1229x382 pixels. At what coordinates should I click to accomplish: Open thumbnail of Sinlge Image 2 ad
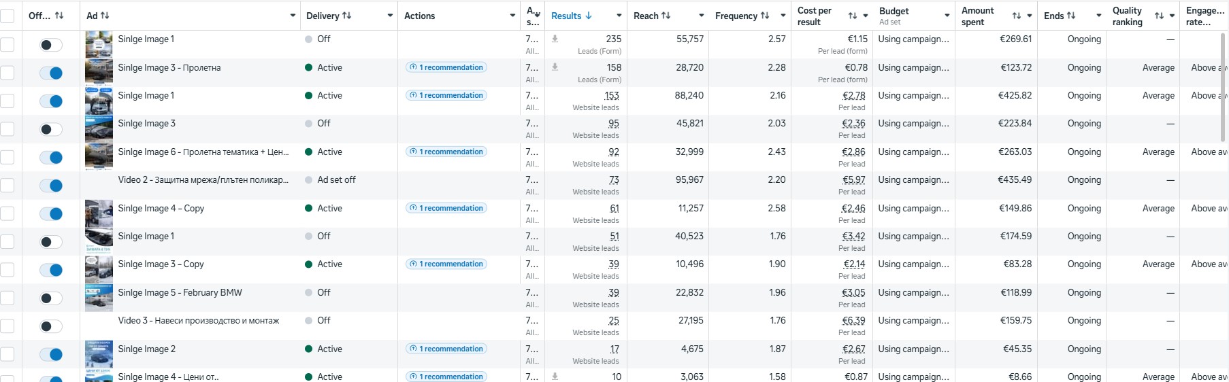tap(99, 354)
